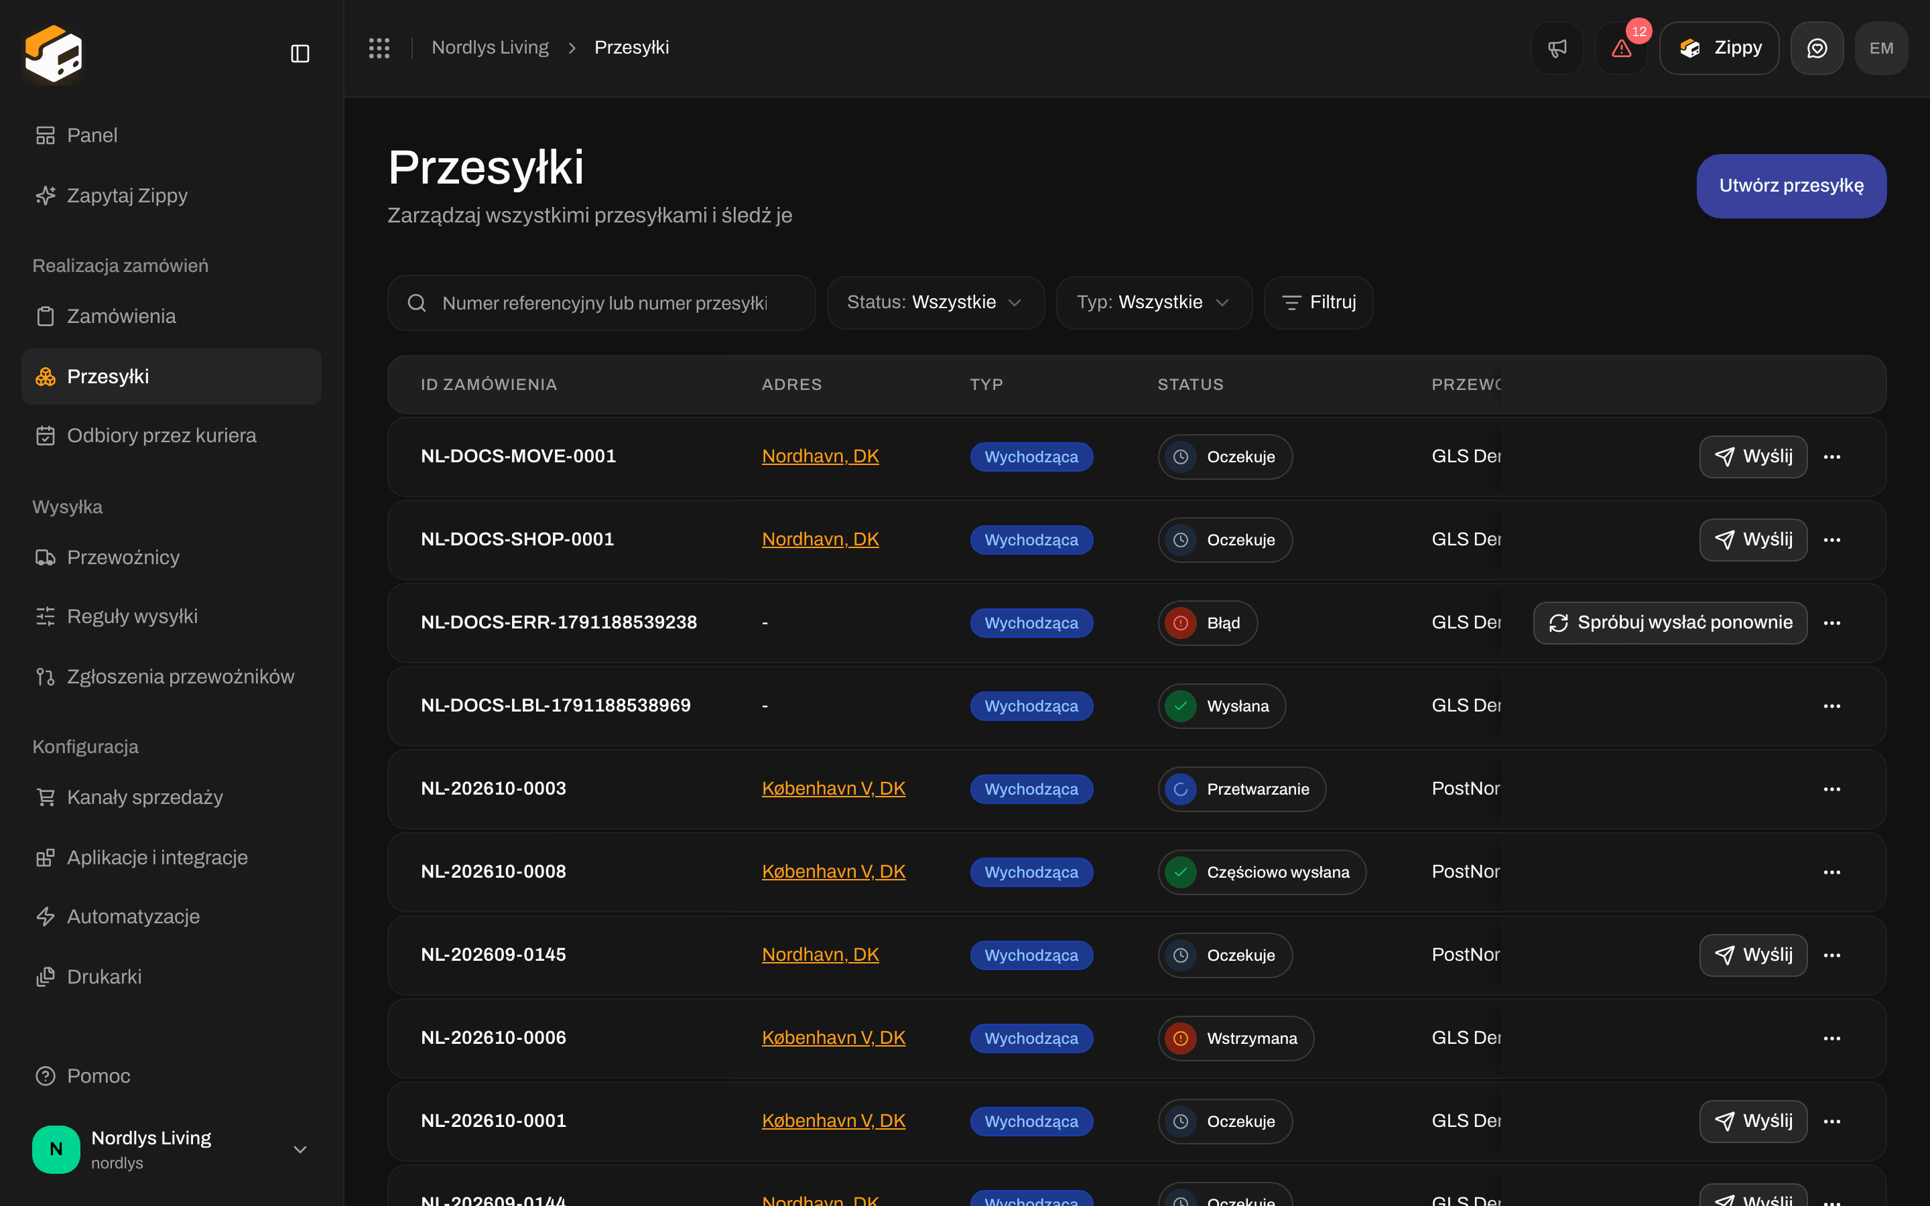
Task: Click Wyślij for NL-DOCS-MOVE-0001
Action: coord(1753,457)
